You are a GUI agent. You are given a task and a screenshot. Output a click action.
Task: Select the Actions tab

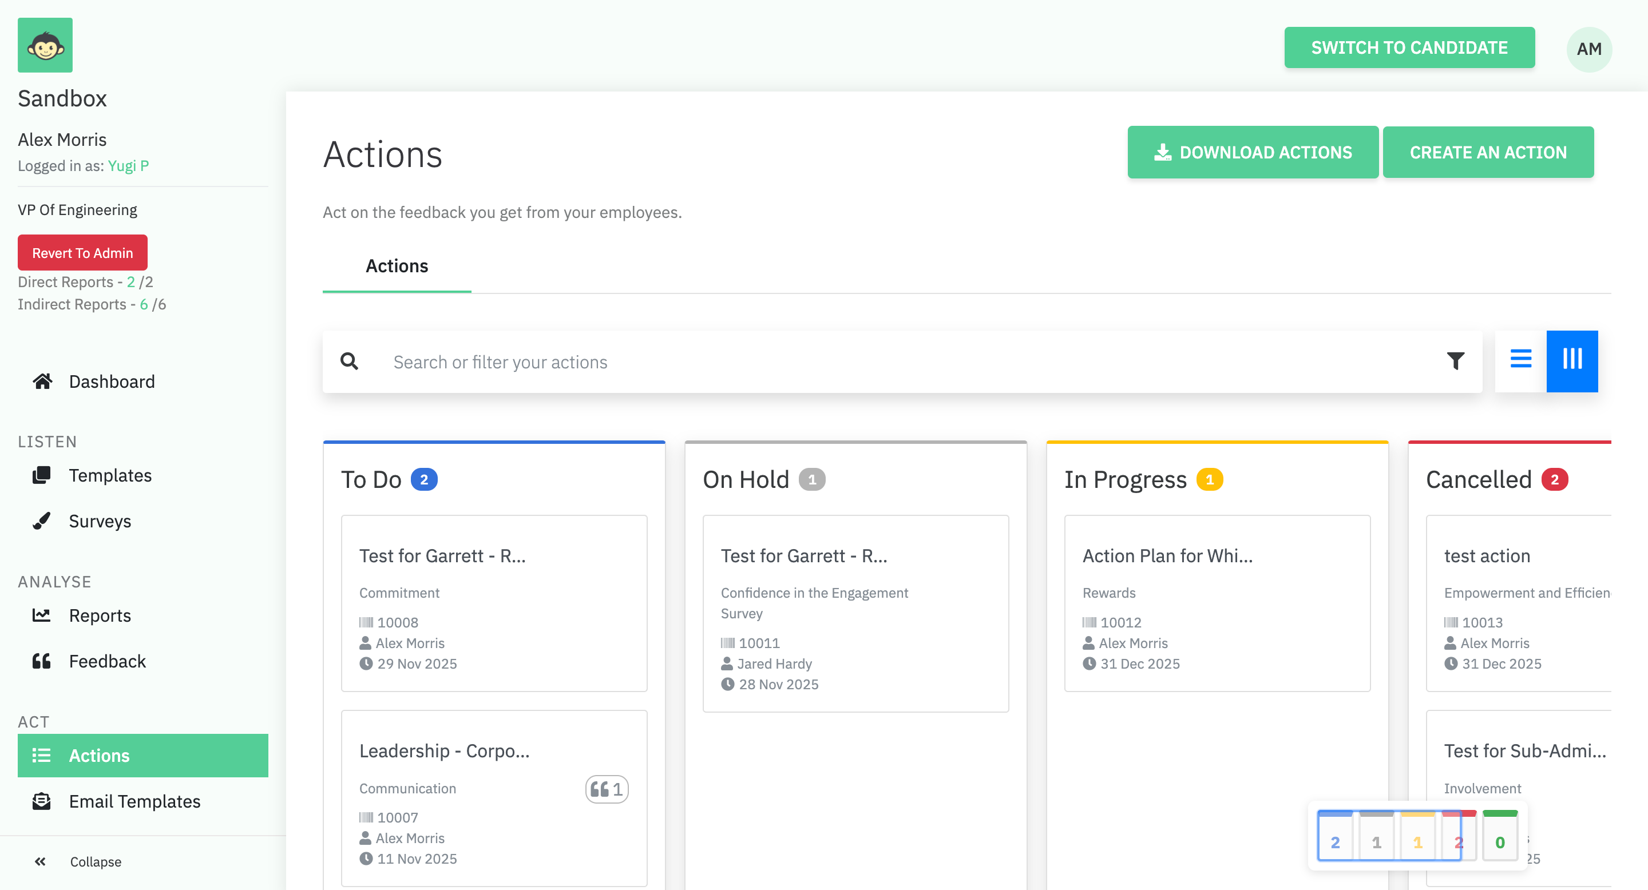[x=397, y=266]
